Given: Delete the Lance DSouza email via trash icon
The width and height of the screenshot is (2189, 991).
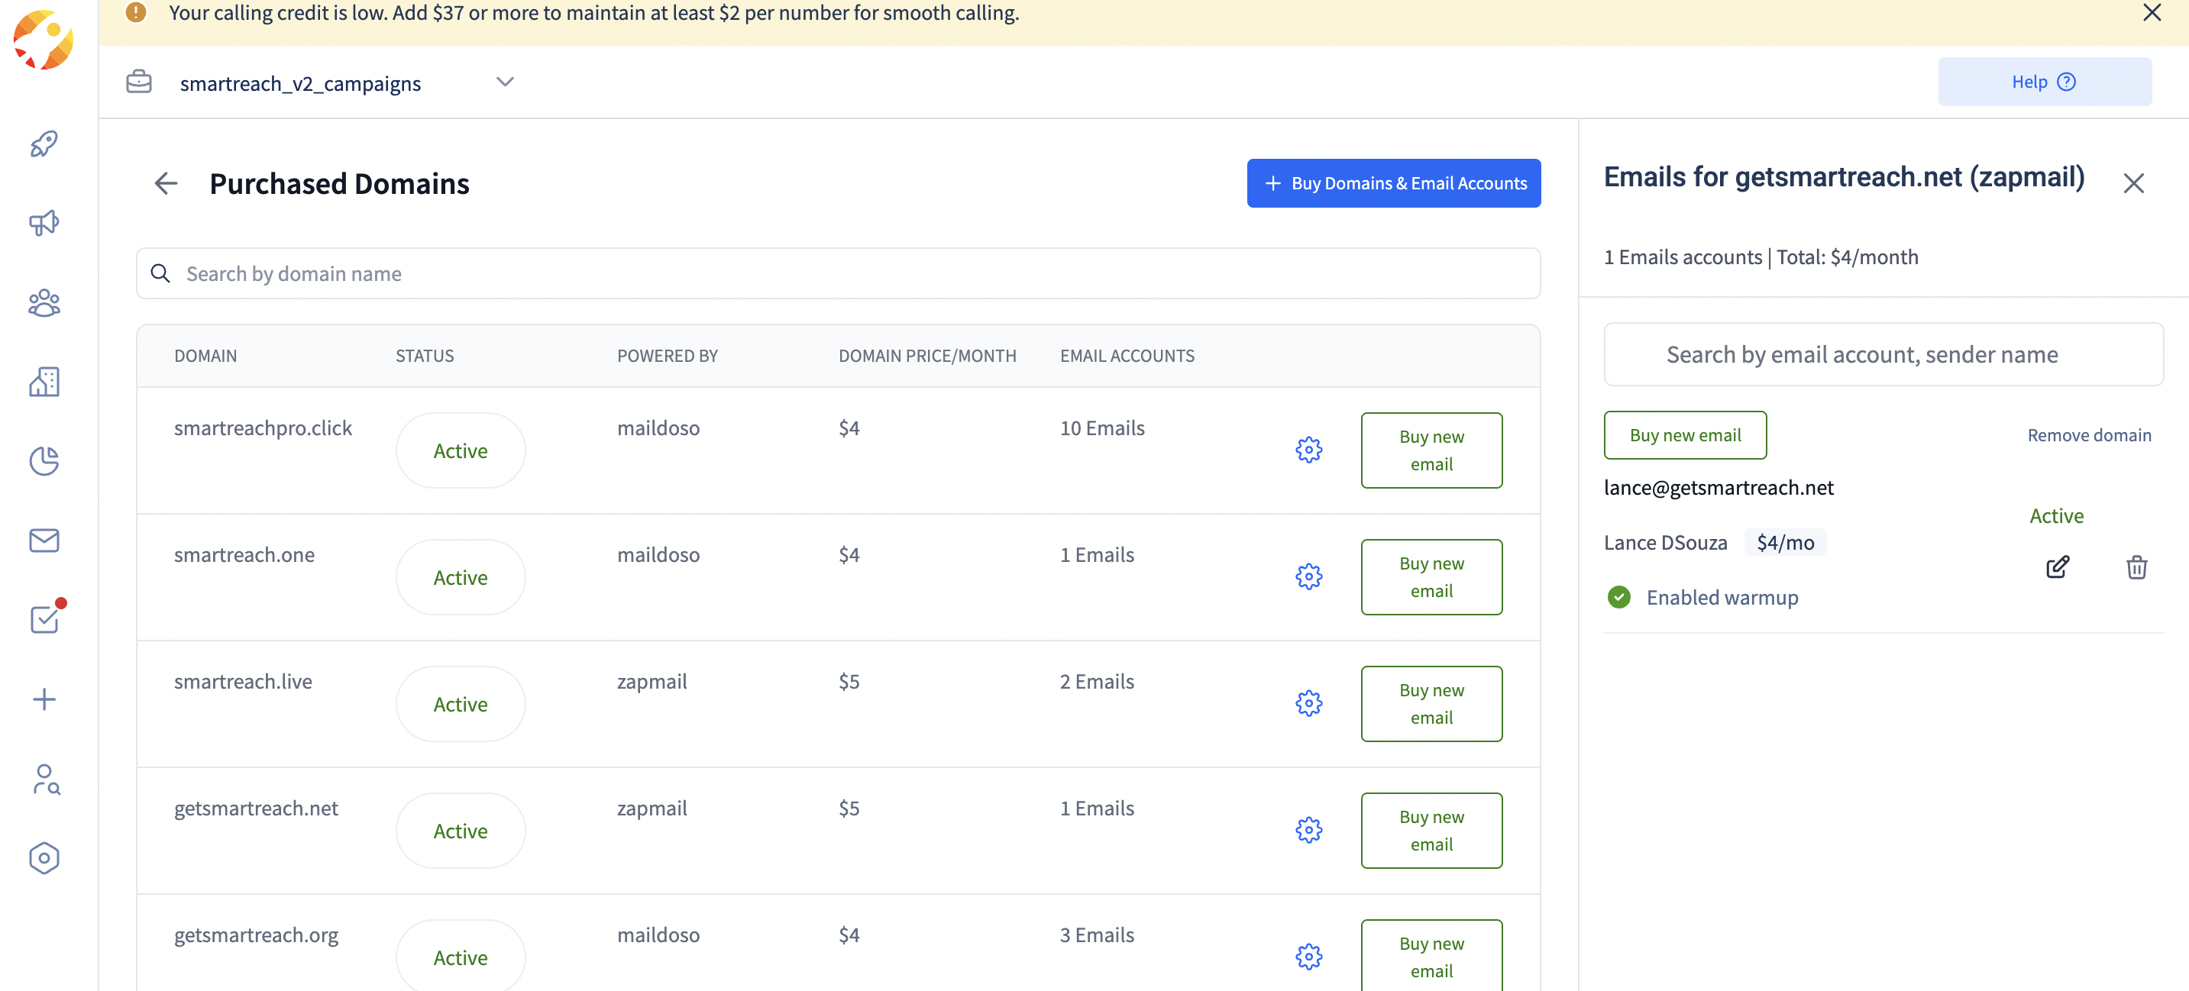Looking at the screenshot, I should 2136,567.
